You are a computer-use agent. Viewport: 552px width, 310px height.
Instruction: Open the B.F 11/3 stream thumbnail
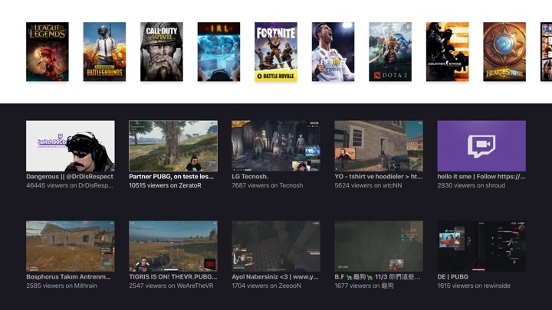[x=379, y=246]
